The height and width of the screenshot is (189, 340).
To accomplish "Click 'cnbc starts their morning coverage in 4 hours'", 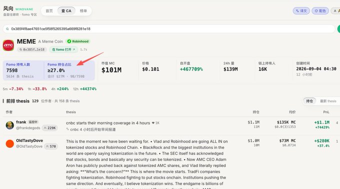I will pyautogui.click(x=108, y=123).
